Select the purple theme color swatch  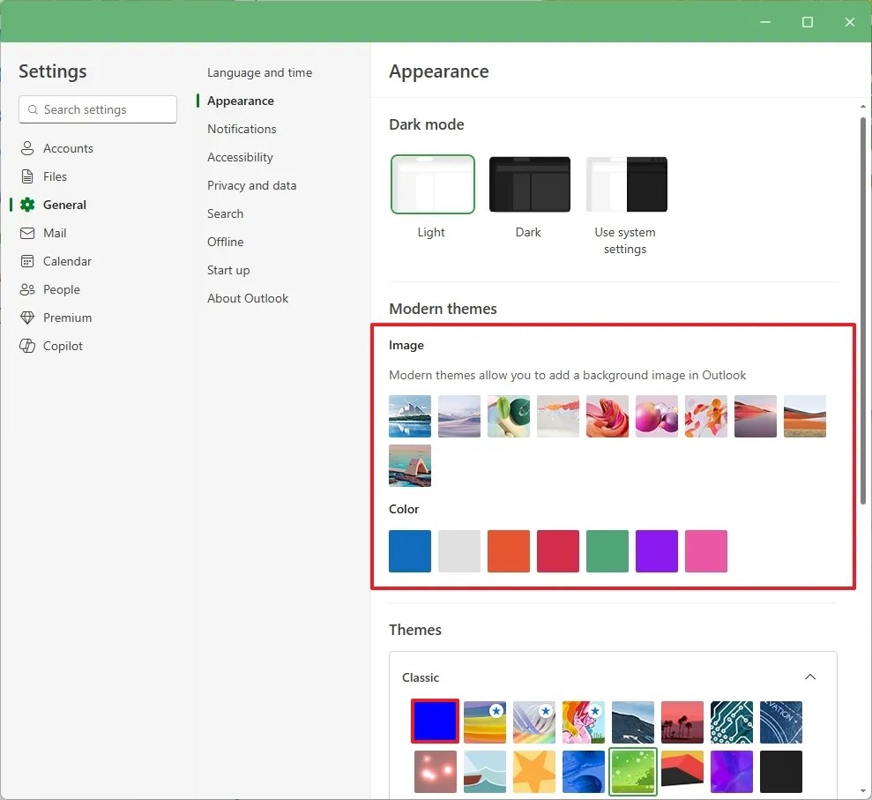click(x=656, y=550)
